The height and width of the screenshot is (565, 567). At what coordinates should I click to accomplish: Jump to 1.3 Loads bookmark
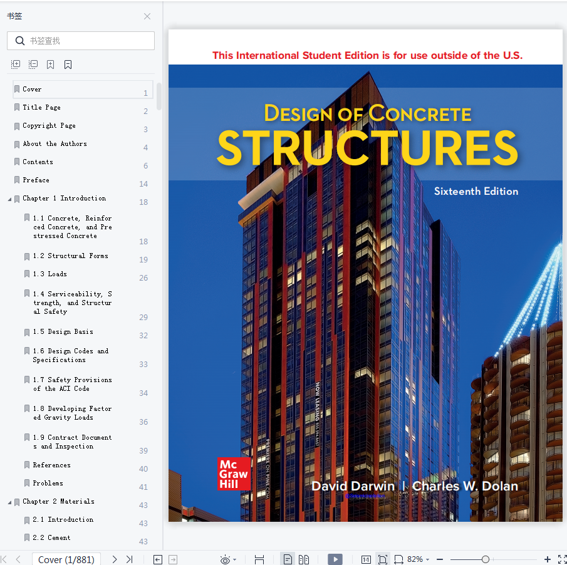[50, 274]
